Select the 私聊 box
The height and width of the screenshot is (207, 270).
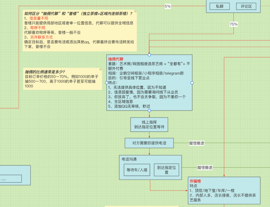tap(219, 6)
